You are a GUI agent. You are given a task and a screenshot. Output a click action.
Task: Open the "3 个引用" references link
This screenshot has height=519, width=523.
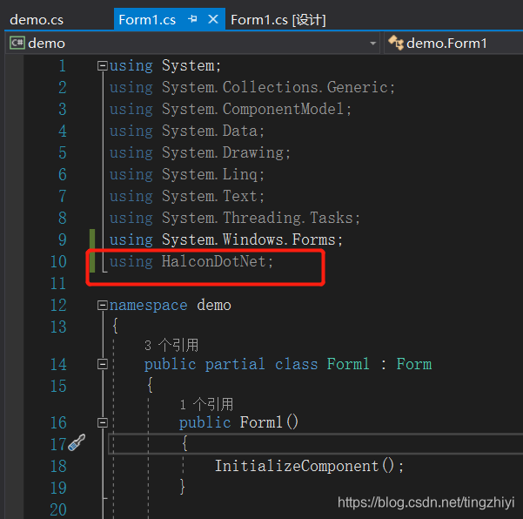coord(171,345)
